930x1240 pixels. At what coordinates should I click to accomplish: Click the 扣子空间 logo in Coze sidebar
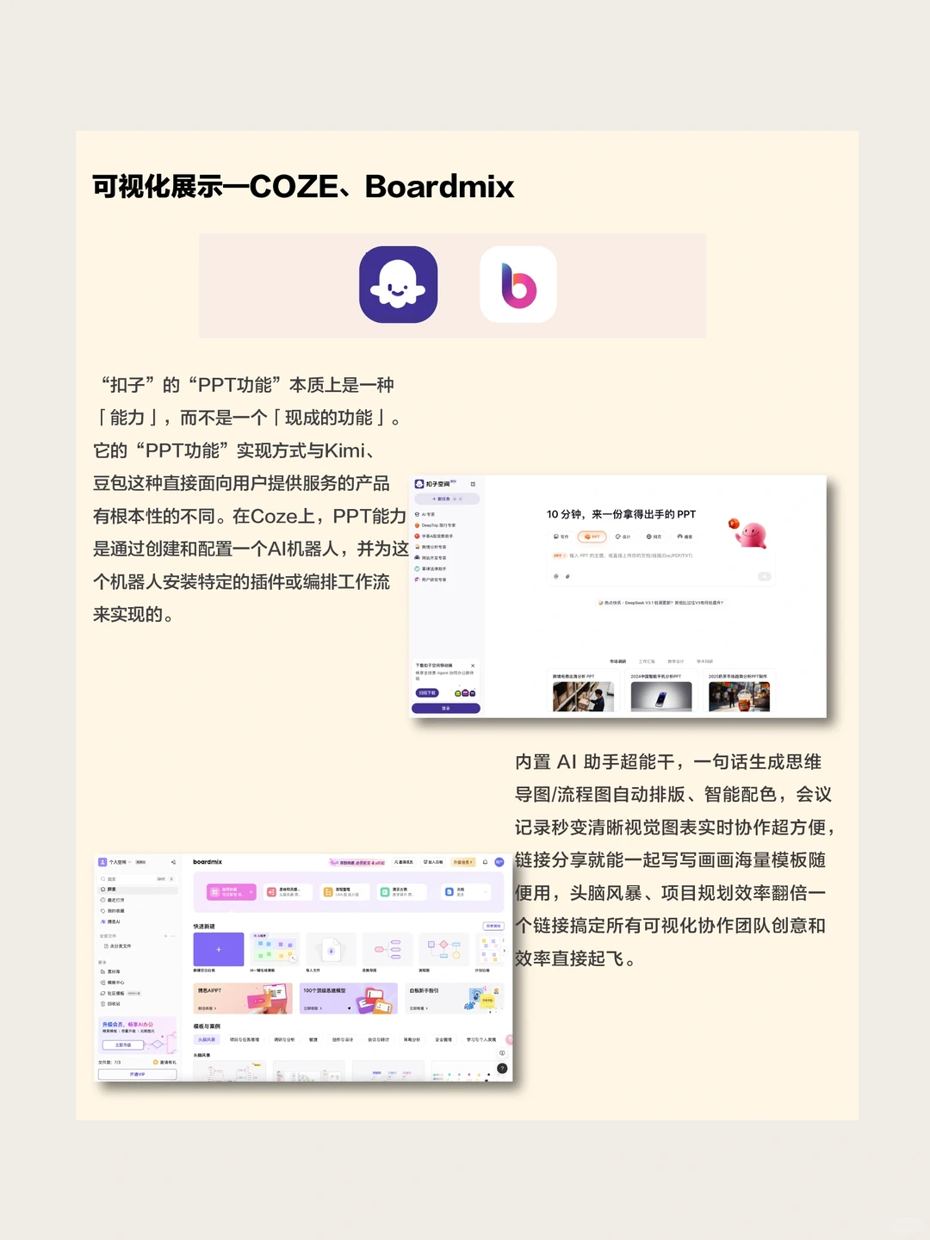click(x=432, y=484)
